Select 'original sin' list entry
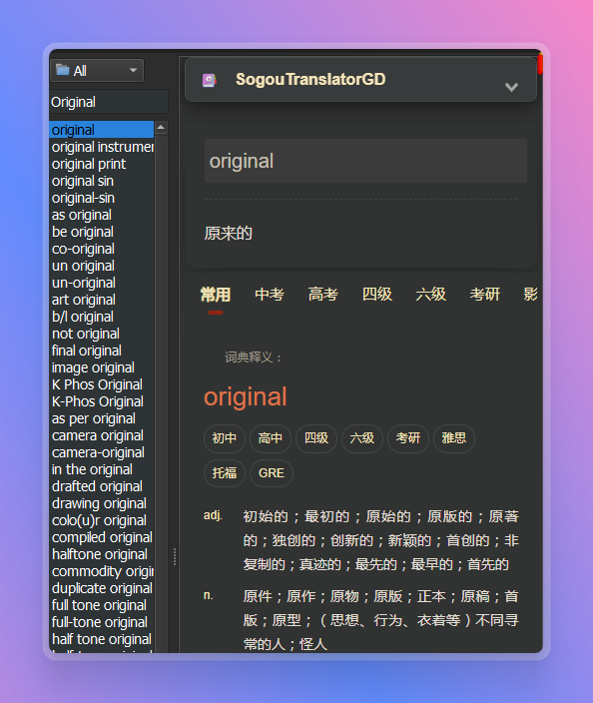593x703 pixels. pyautogui.click(x=101, y=181)
